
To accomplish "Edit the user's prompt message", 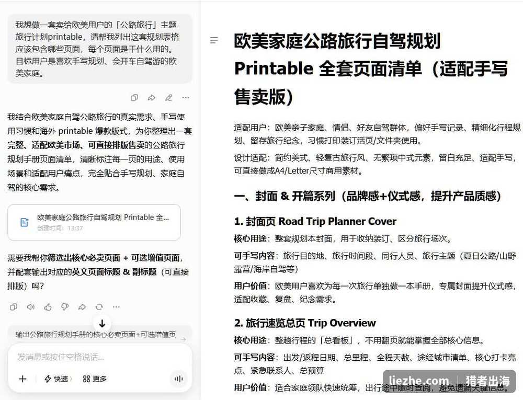I will coord(169,98).
